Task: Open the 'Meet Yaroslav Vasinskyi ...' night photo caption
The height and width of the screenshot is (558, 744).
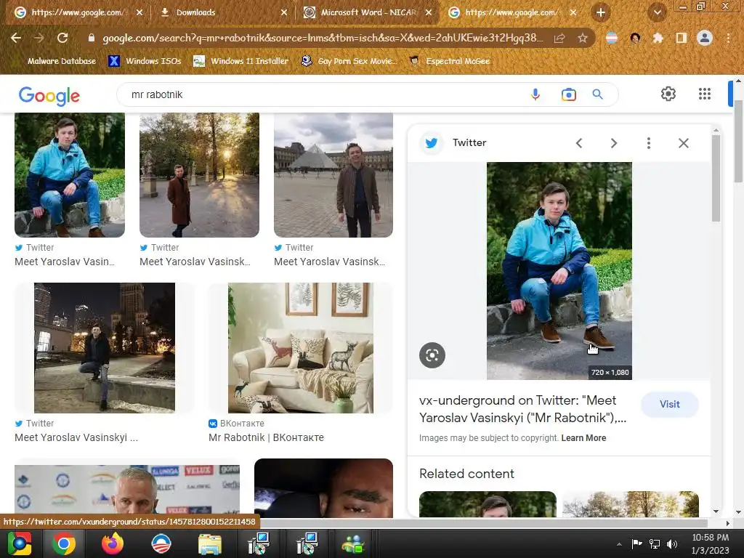Action: 76,437
